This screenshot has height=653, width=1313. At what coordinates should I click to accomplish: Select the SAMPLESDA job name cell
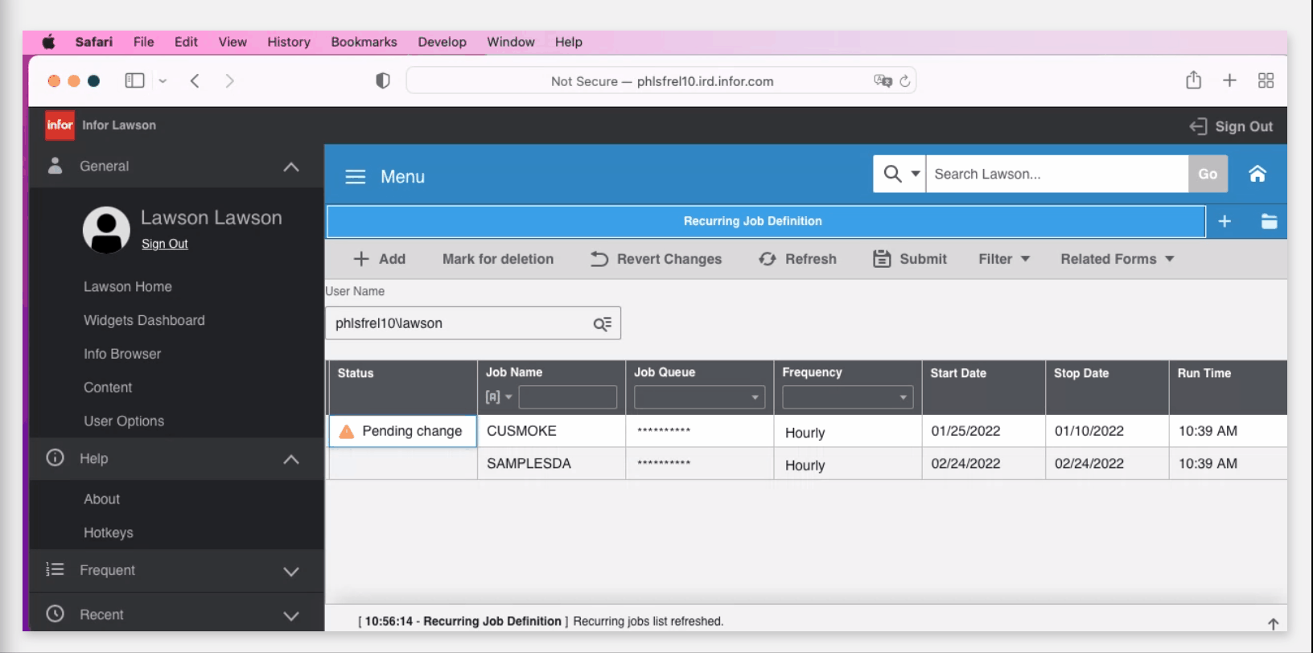tap(551, 464)
